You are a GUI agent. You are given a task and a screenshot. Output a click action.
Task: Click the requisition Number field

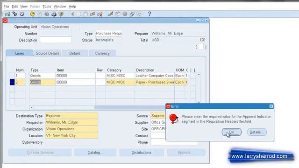[56, 34]
